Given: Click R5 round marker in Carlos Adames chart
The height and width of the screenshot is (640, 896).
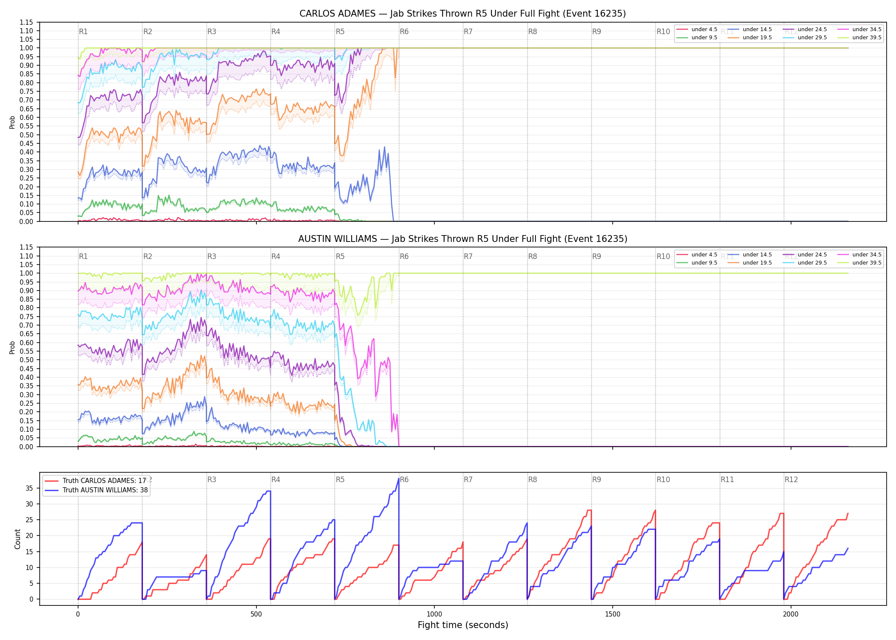Looking at the screenshot, I should (x=340, y=32).
